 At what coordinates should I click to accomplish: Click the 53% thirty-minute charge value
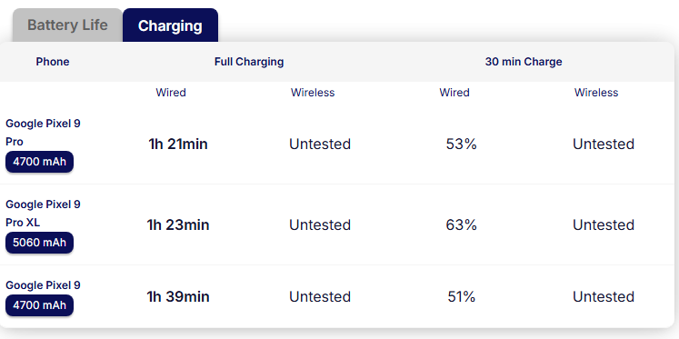461,144
